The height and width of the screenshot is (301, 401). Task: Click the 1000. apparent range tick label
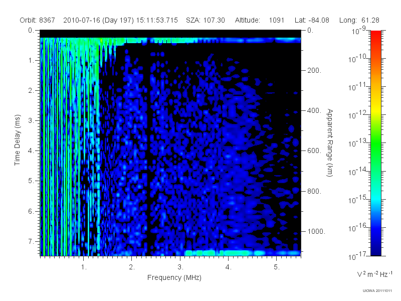click(316, 231)
